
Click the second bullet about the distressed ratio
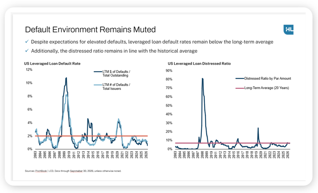[x=114, y=51]
